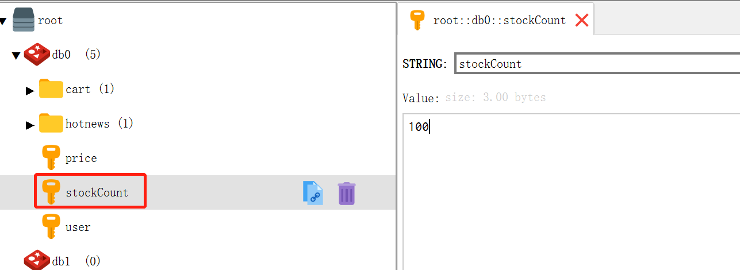Expand the cart folder
Image resolution: width=740 pixels, height=270 pixels.
(30, 90)
